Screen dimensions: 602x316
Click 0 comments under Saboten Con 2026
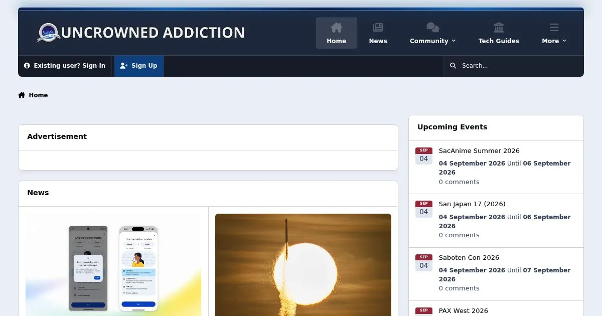pyautogui.click(x=459, y=288)
